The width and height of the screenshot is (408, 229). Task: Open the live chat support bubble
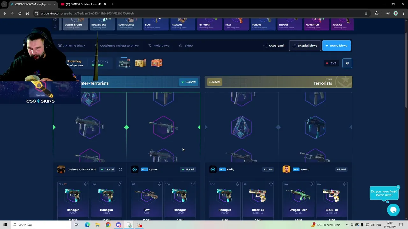pyautogui.click(x=393, y=210)
